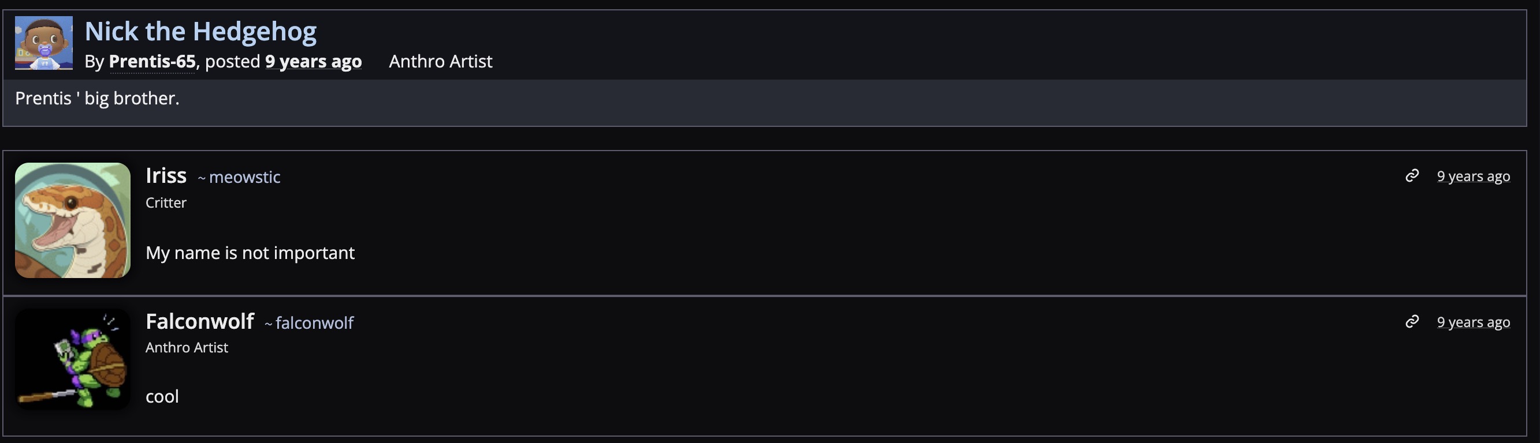Click the "9 years ago" timestamp on Iriss's comment
1540x443 pixels.
[x=1473, y=176]
